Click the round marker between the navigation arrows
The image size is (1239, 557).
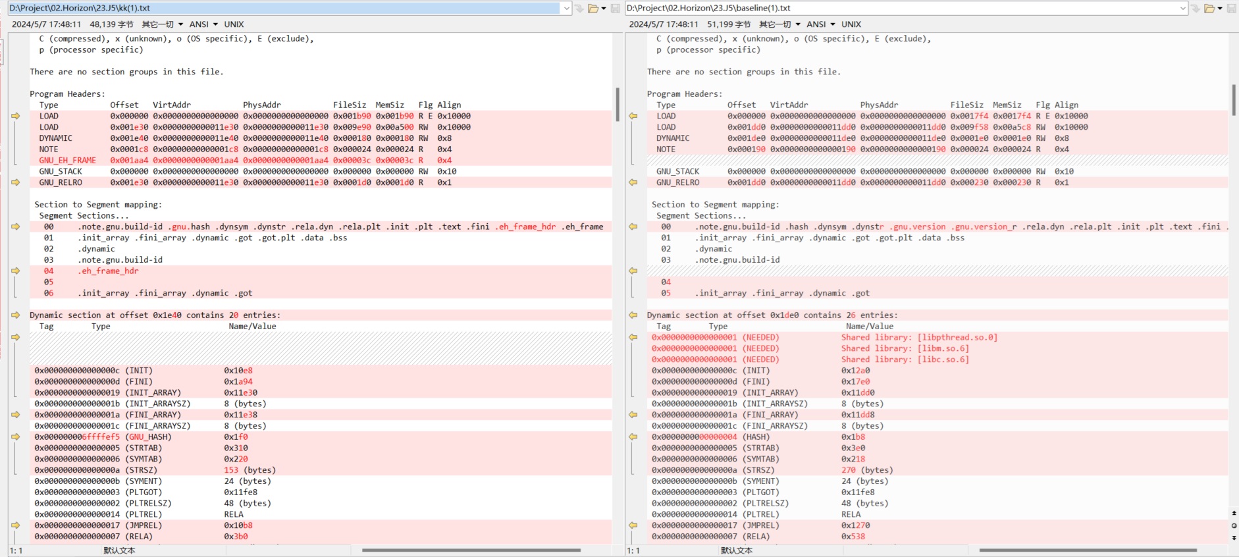[x=1234, y=525]
